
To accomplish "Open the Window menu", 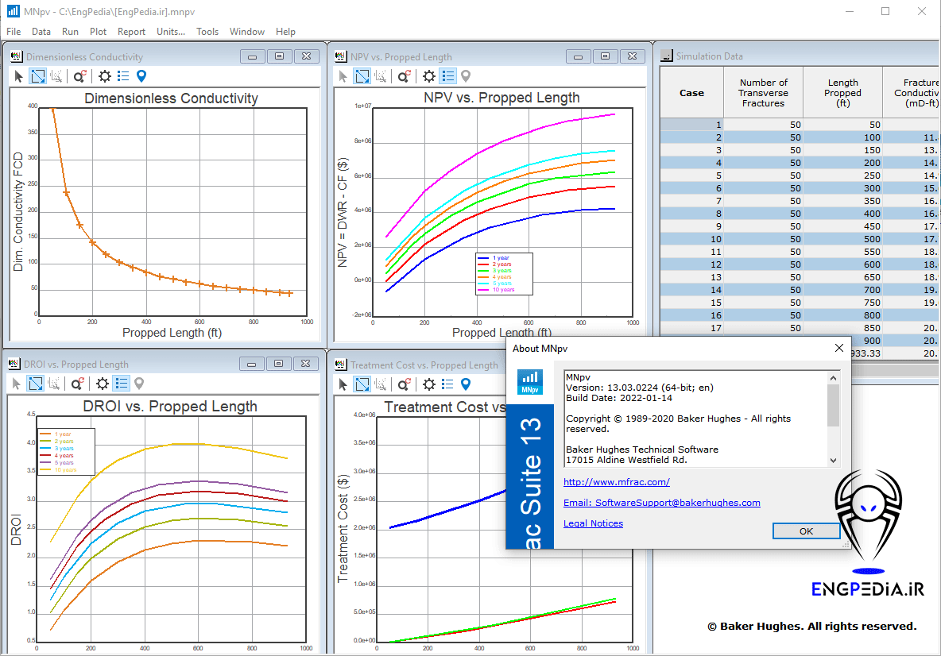I will pyautogui.click(x=246, y=32).
